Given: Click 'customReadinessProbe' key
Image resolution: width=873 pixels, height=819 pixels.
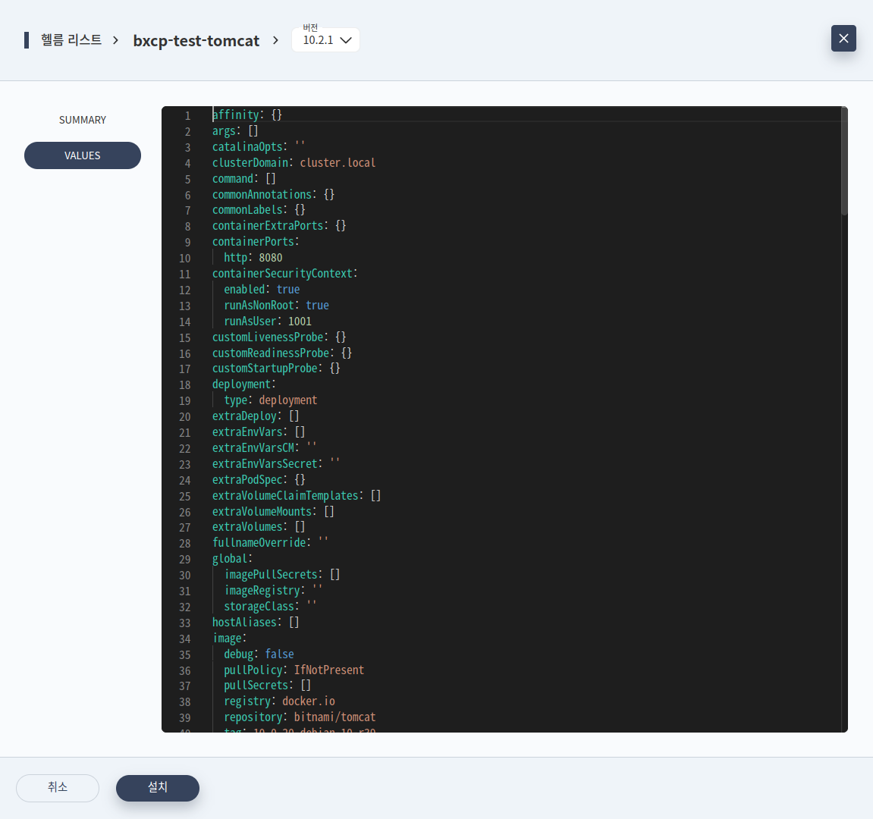Looking at the screenshot, I should 271,353.
